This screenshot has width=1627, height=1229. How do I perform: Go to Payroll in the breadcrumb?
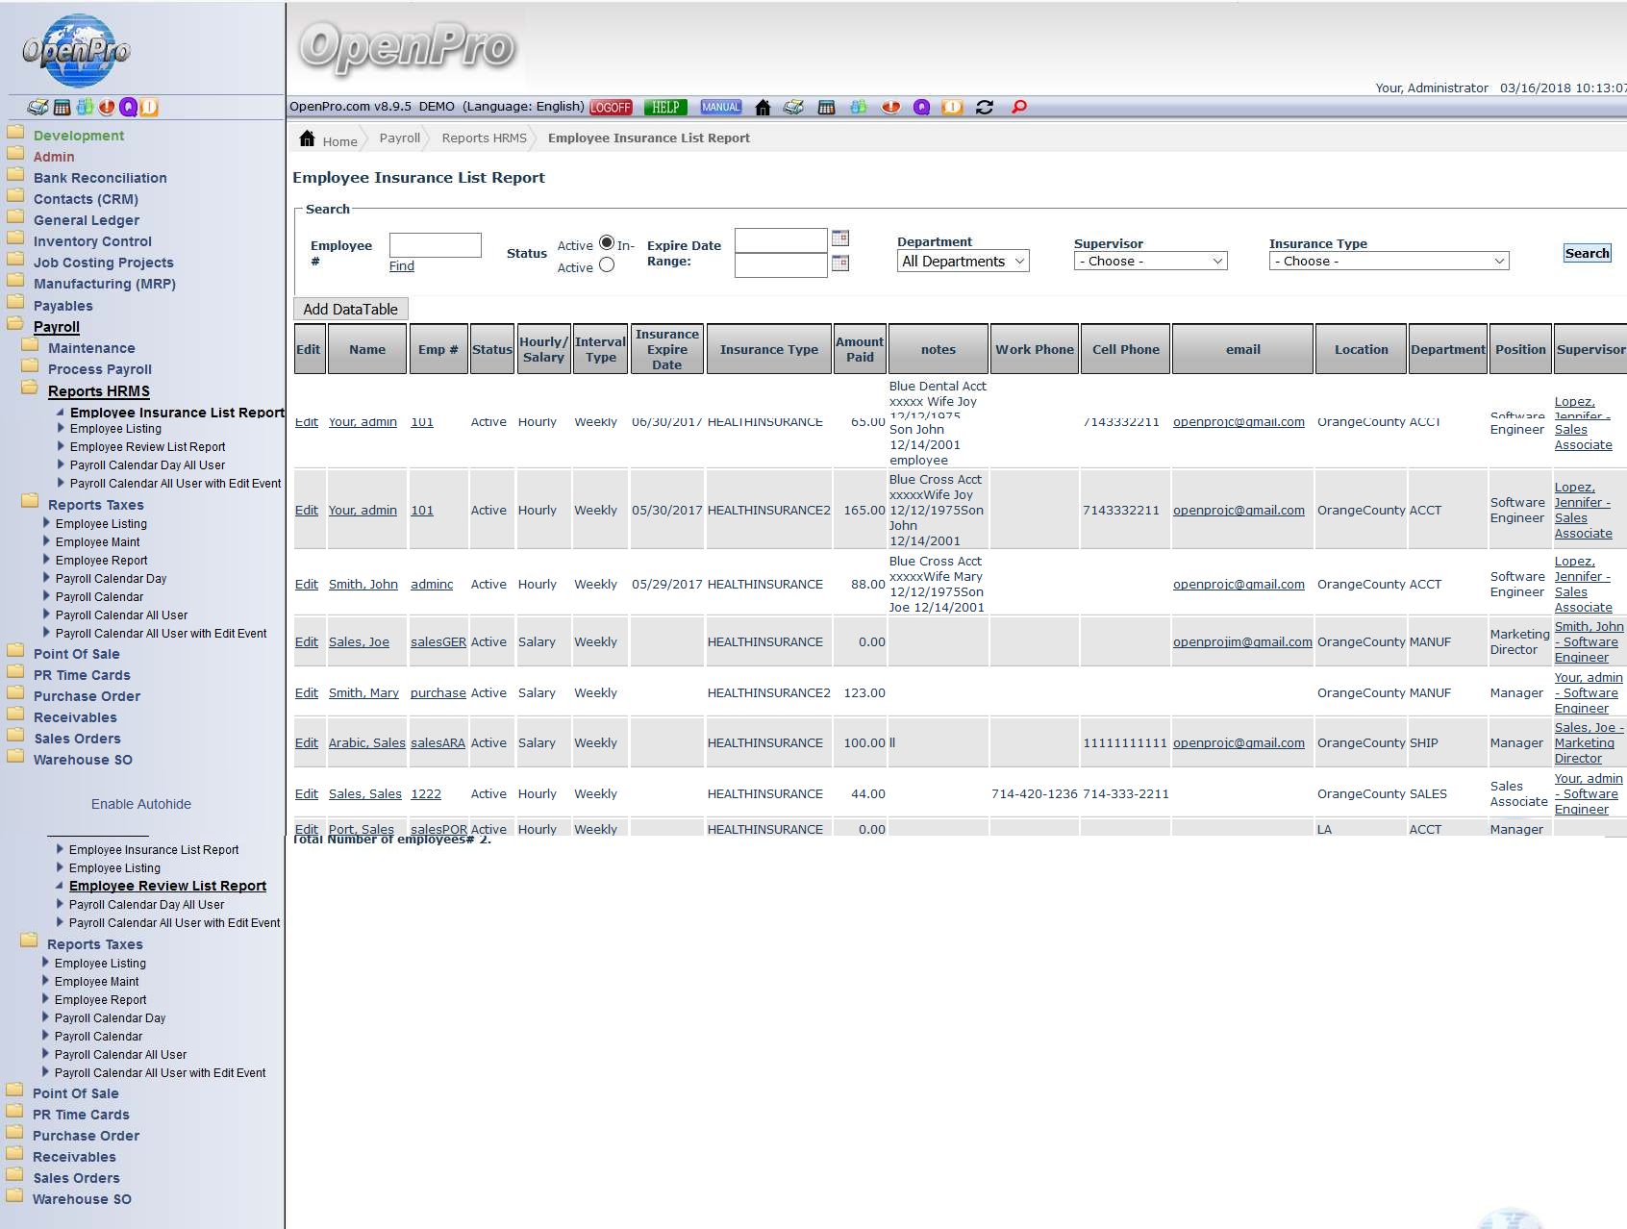point(399,138)
